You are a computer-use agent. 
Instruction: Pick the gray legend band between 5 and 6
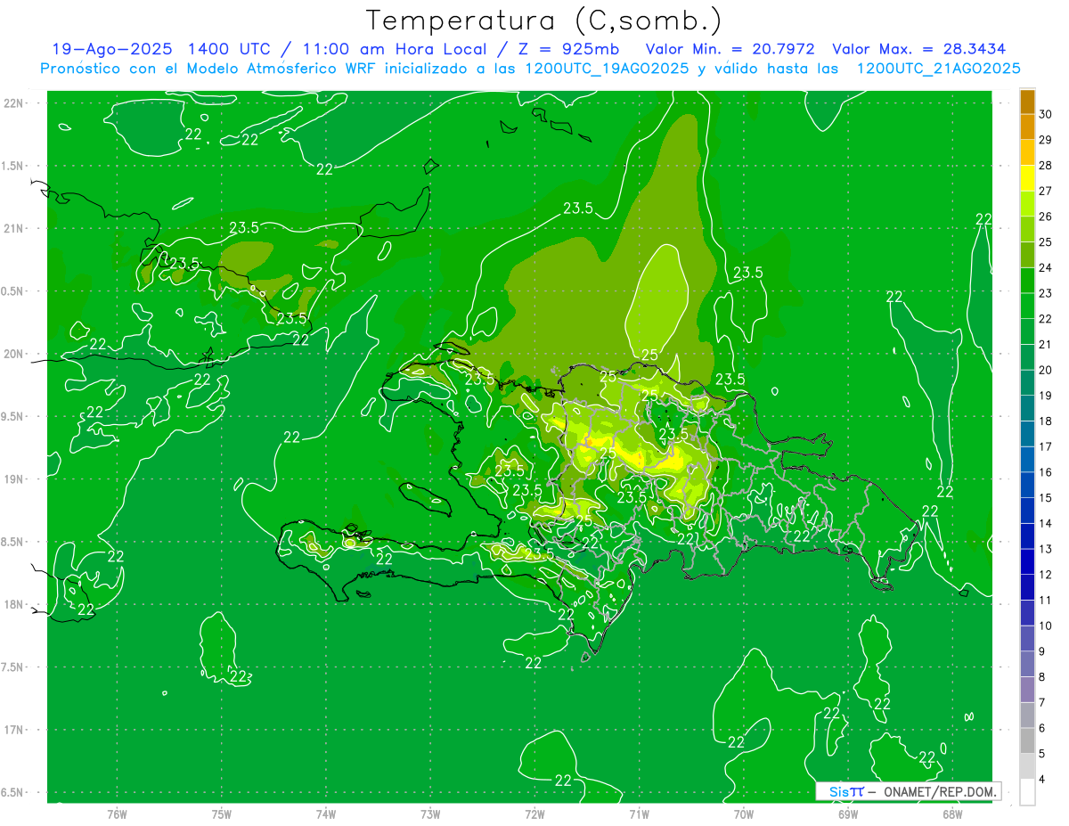click(x=1027, y=740)
